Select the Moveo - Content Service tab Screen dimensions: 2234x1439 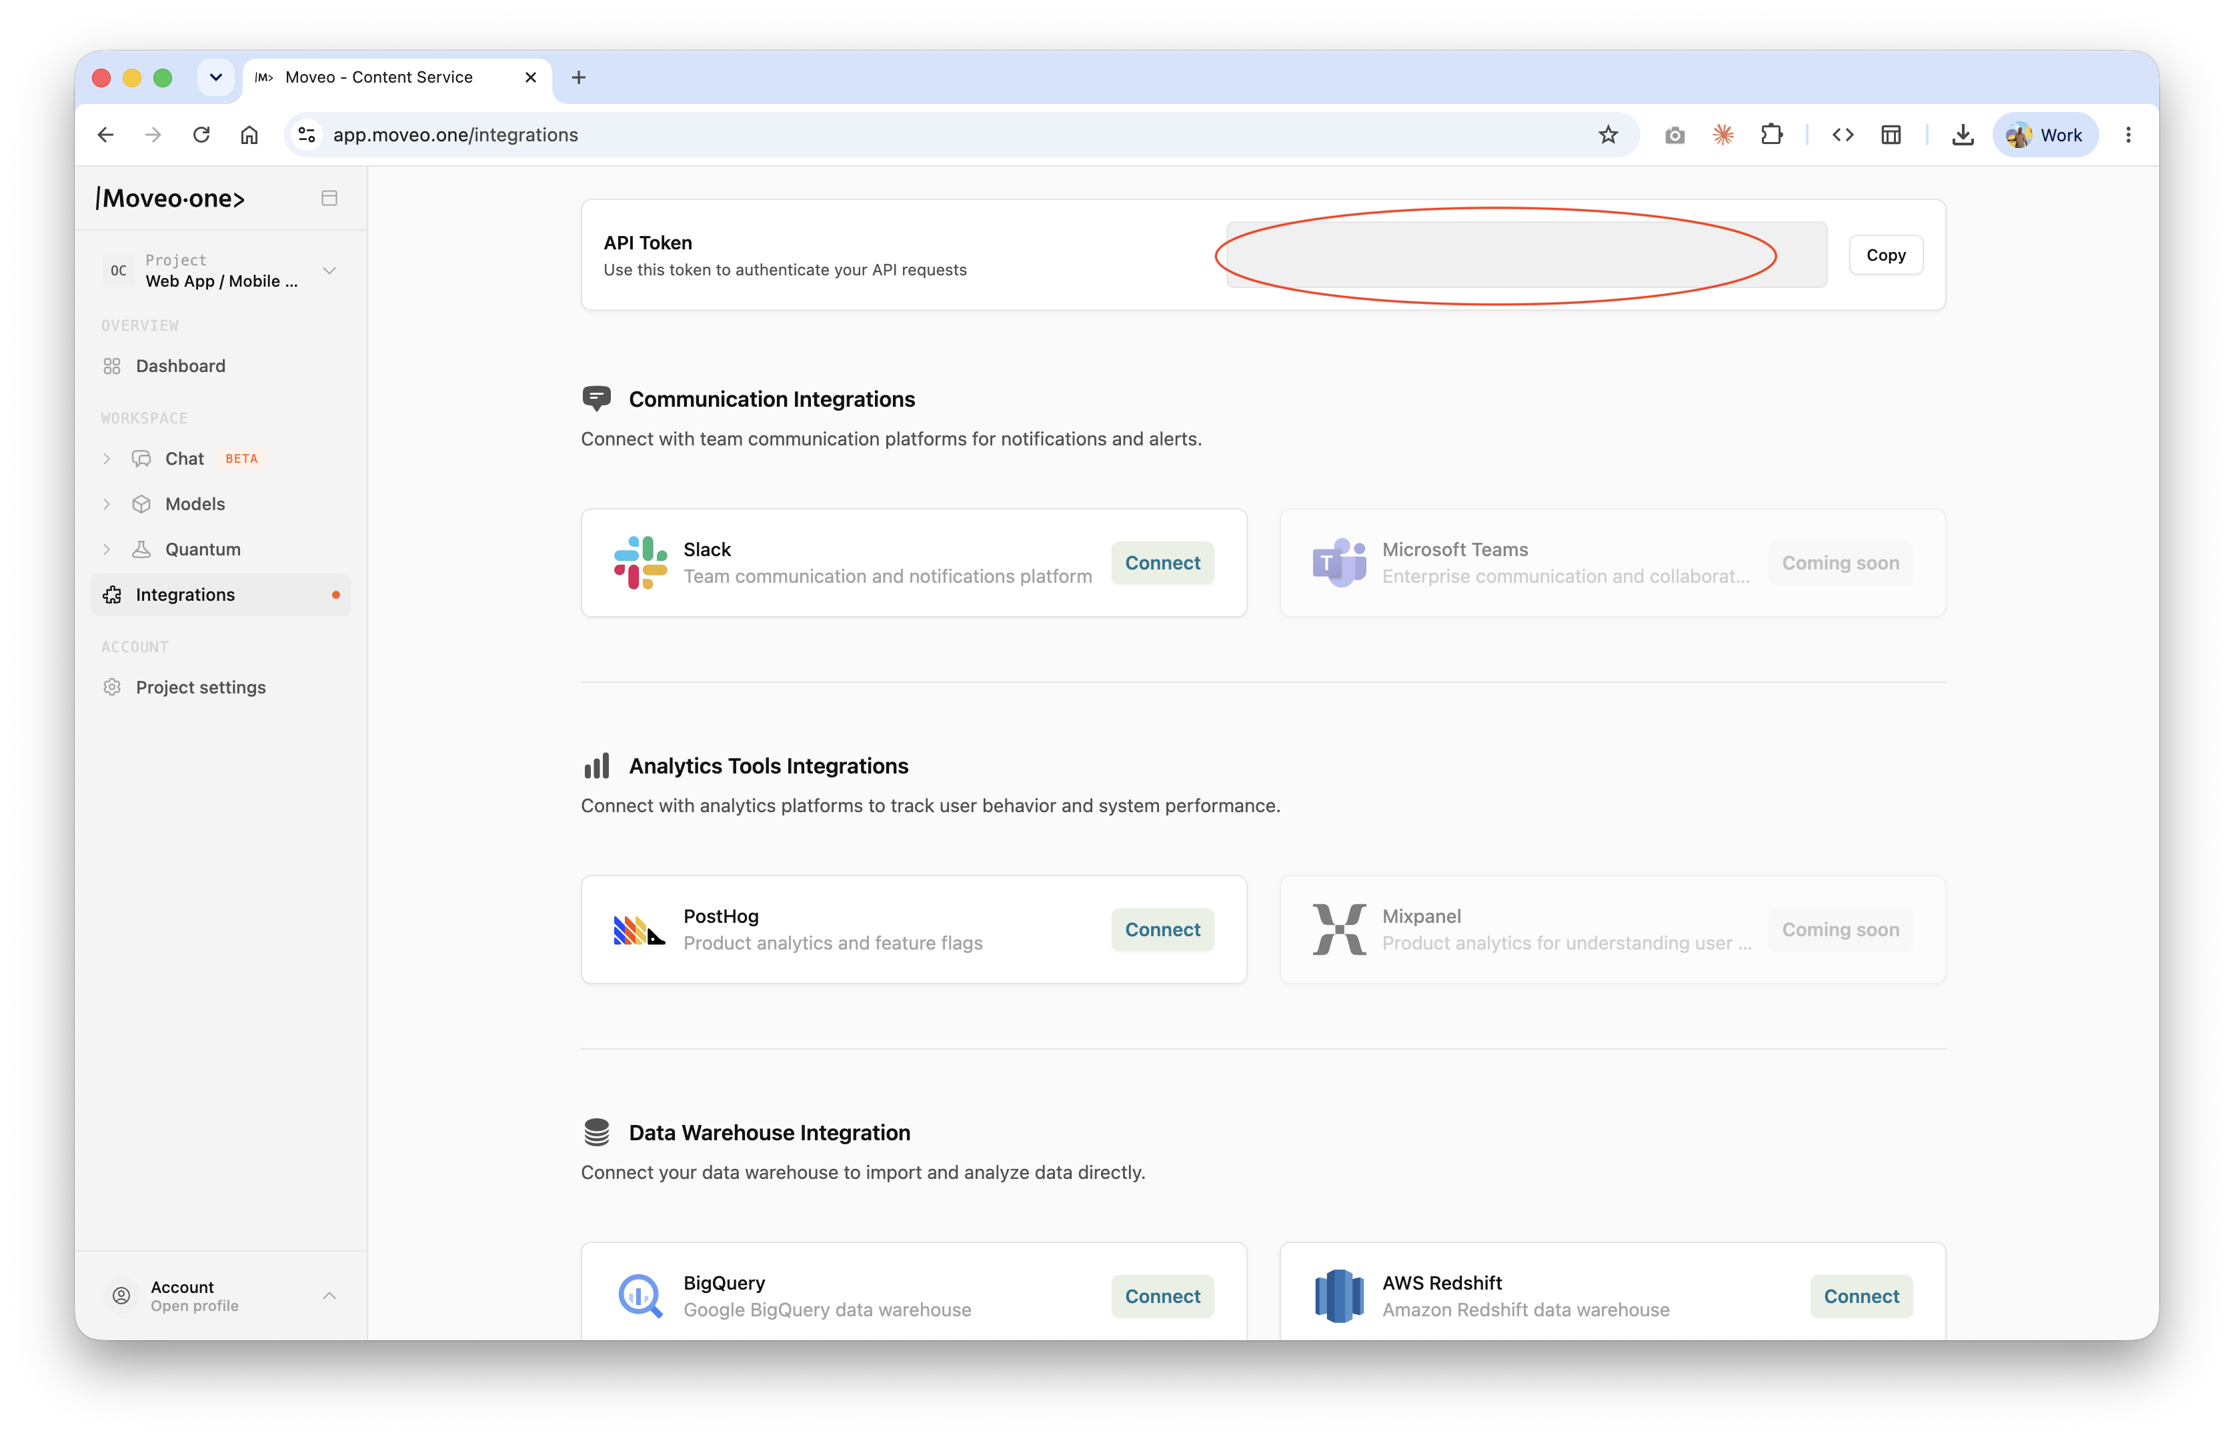(397, 77)
